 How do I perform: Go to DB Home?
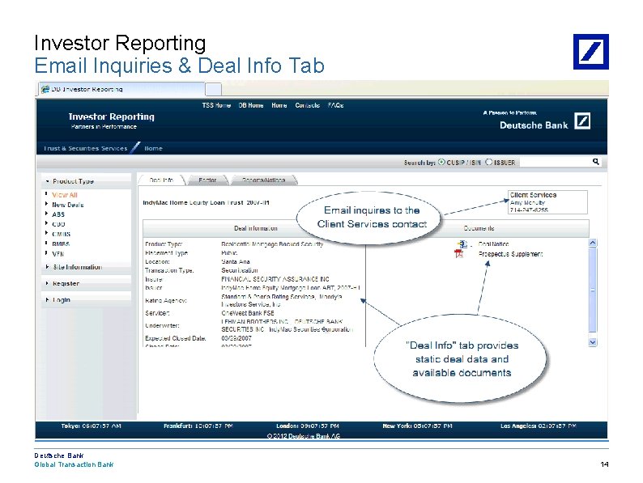[251, 105]
